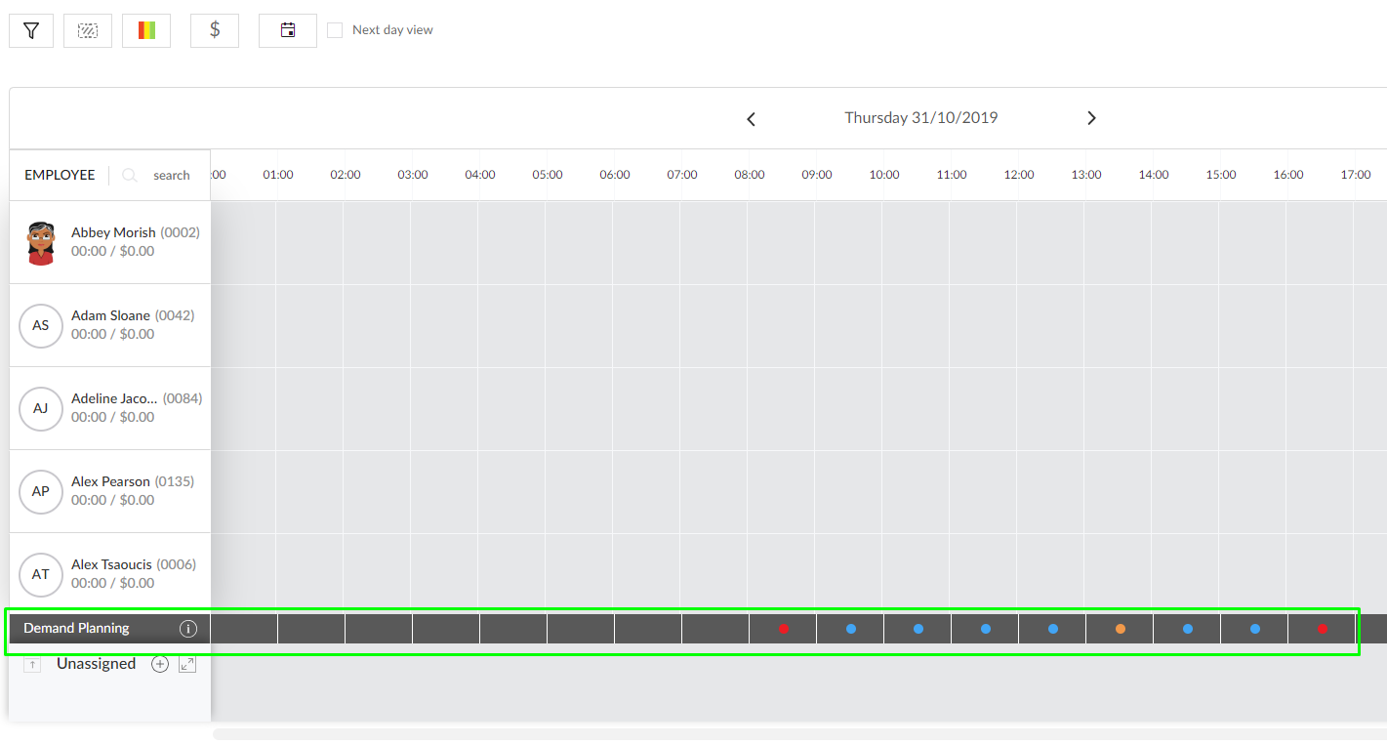Click the 09:00 time header
The width and height of the screenshot is (1387, 745).
[817, 175]
